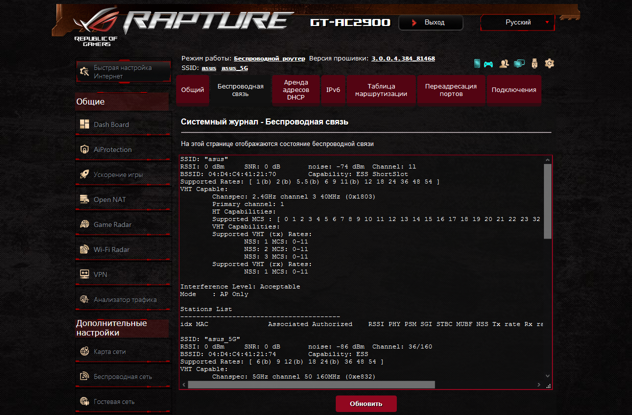Viewport: 632px width, 415px height.
Task: Click the game controller status icon
Action: (488, 64)
